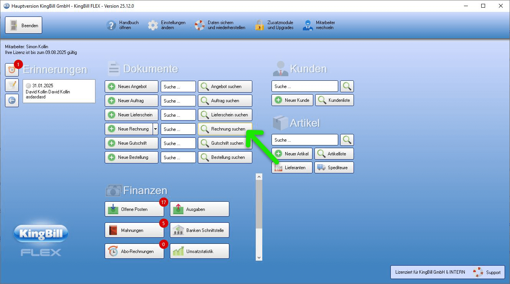Add a Neuer Artikel
Screen dimensions: 510x284
[x=292, y=154]
